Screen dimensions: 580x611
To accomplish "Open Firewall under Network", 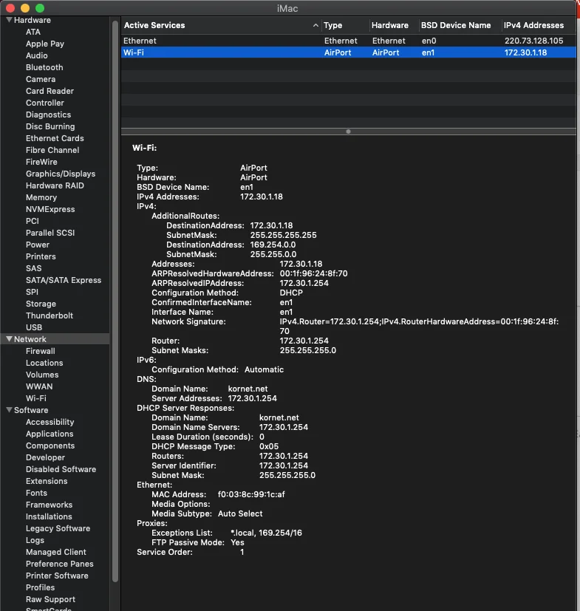I will coord(41,351).
